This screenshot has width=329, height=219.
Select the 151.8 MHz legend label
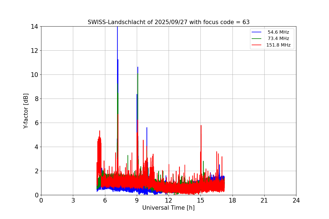tap(278, 45)
